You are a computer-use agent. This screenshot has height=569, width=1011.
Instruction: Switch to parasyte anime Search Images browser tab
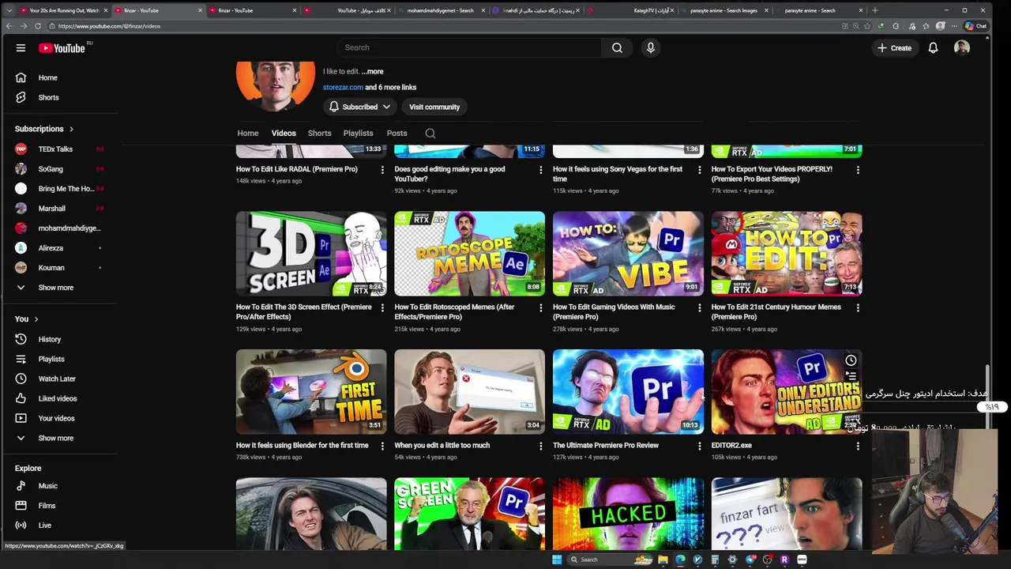coord(724,10)
